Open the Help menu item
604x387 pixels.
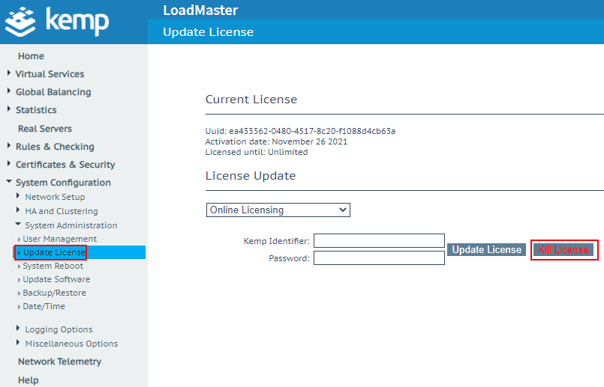(x=28, y=380)
